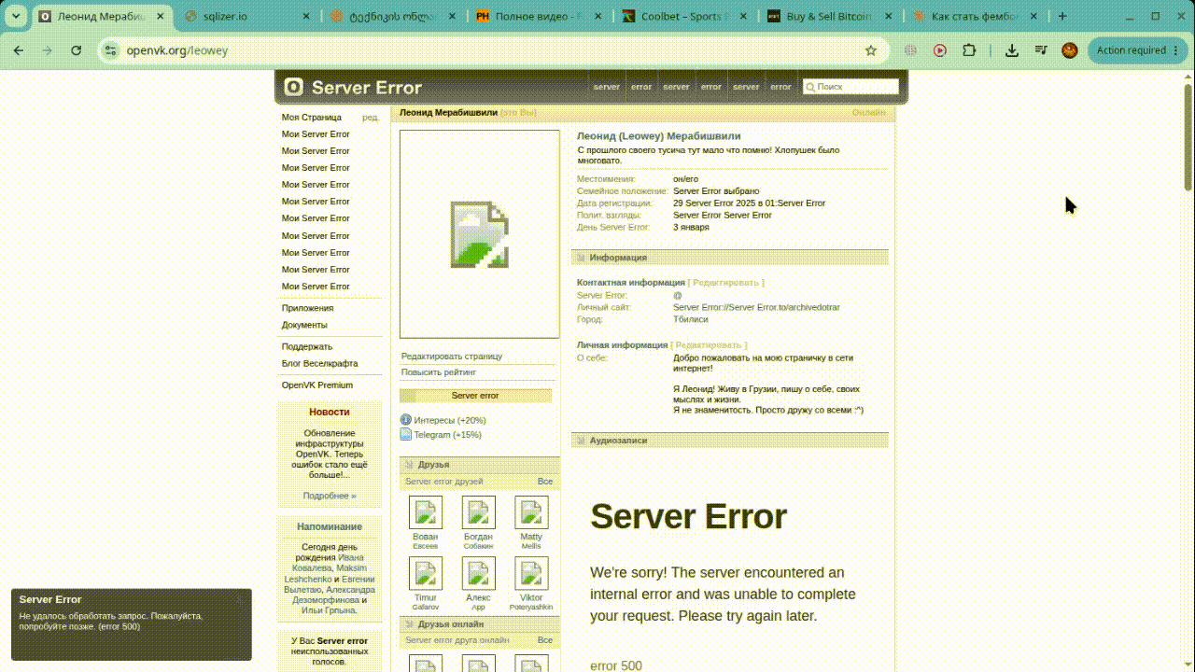The image size is (1195, 672).
Task: Open friend Богдан Собакин's avatar
Action: (x=479, y=512)
